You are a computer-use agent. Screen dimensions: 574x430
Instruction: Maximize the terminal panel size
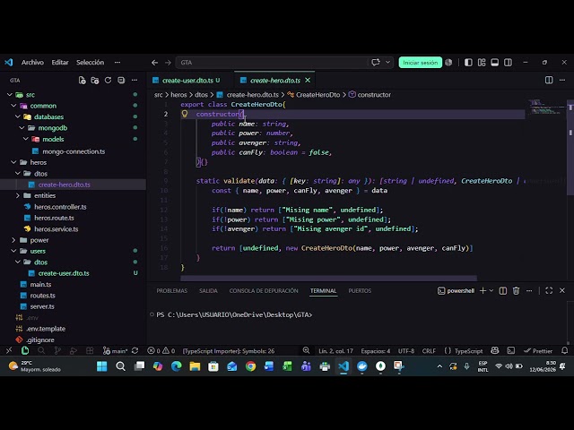tap(549, 290)
